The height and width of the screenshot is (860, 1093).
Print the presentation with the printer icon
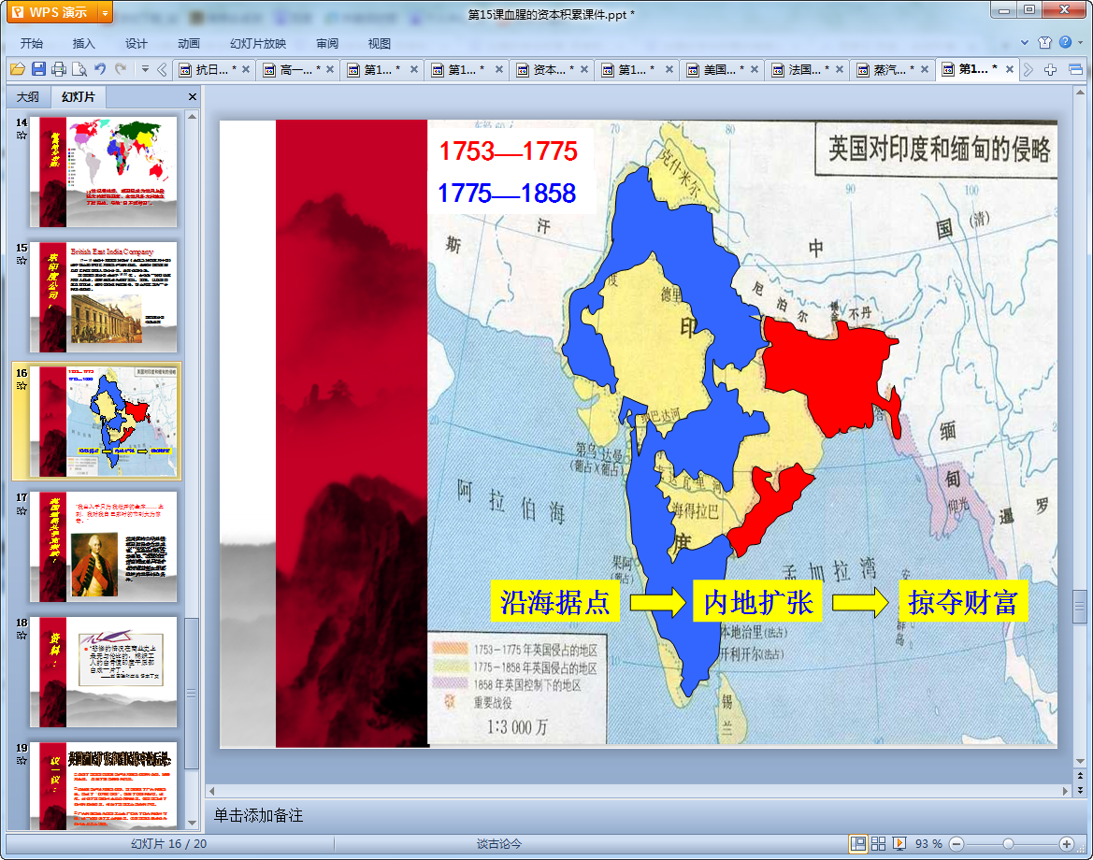coord(59,69)
